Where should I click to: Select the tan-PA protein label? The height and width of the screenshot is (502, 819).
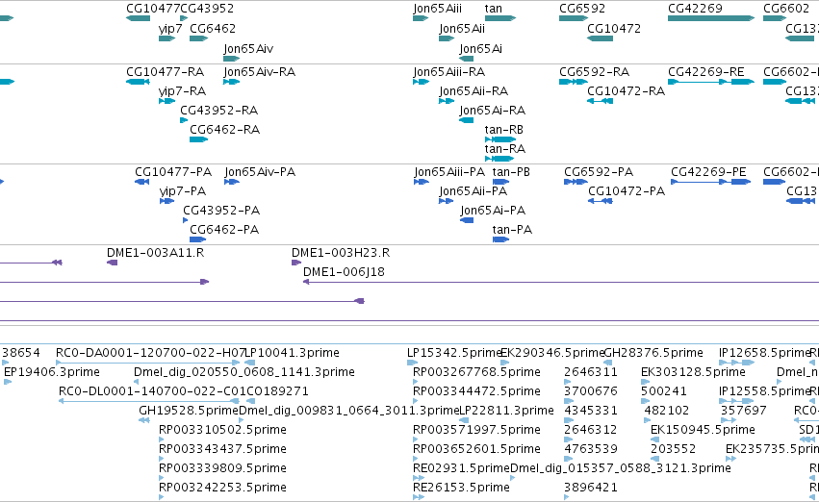coord(512,230)
